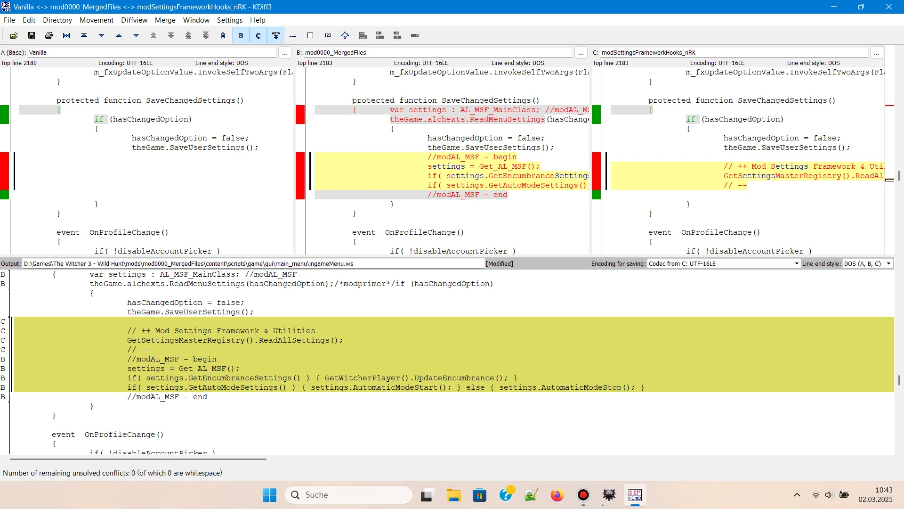Open the Merge menu

(x=165, y=20)
